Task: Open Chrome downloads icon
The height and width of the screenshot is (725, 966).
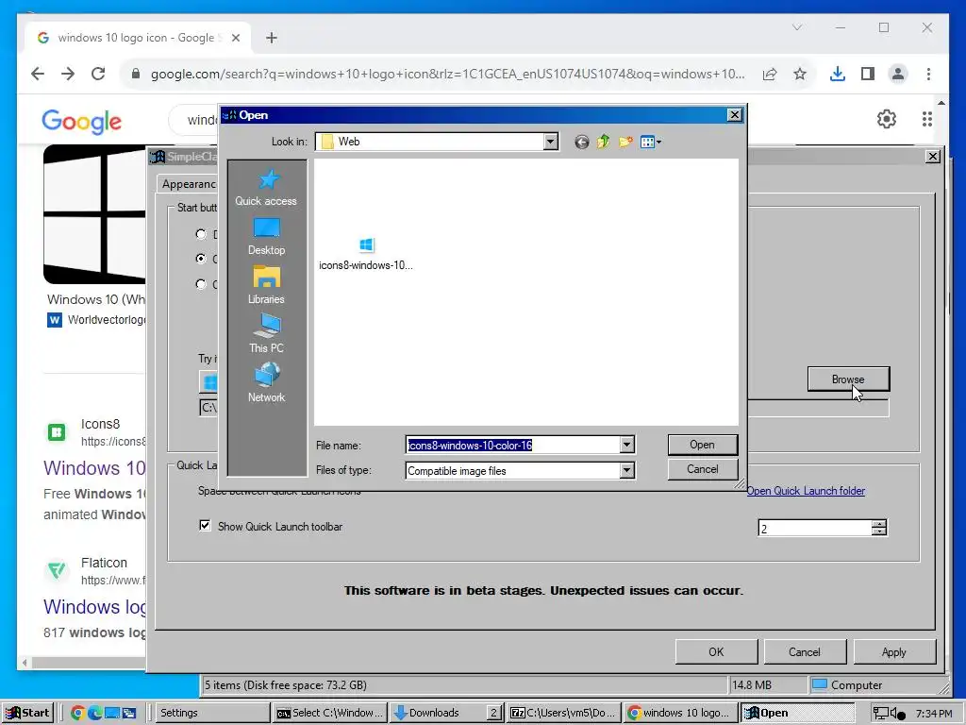Action: pos(838,74)
